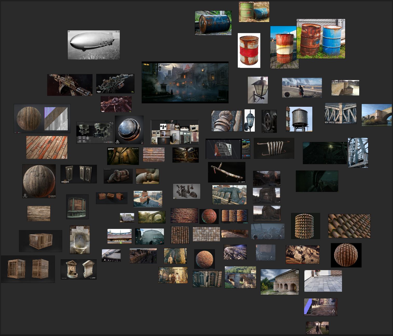The image size is (393, 336).
Task: Select the steel truss bridge close-up photo
Action: click(341, 113)
